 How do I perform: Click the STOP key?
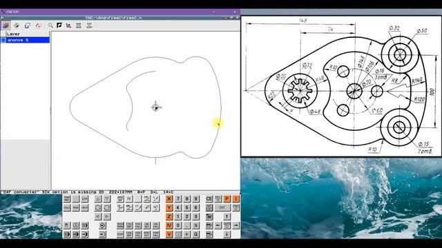coord(121,234)
